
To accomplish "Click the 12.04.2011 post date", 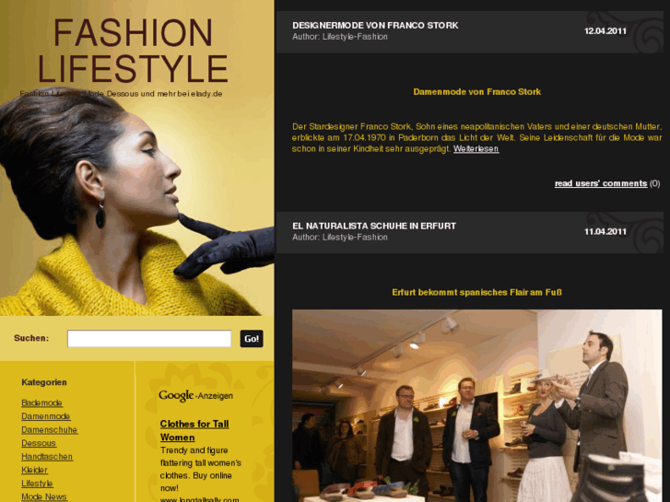I will [x=605, y=30].
